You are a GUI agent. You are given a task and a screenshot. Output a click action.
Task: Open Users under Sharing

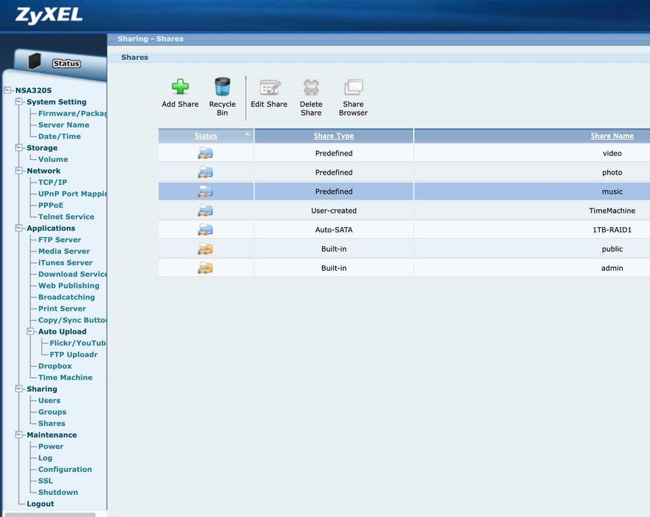point(50,401)
